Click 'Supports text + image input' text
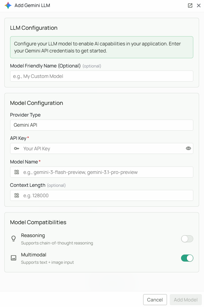204x307 pixels. 47,262
